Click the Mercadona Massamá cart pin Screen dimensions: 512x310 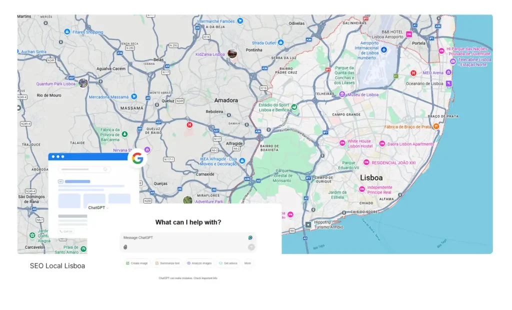(134, 96)
